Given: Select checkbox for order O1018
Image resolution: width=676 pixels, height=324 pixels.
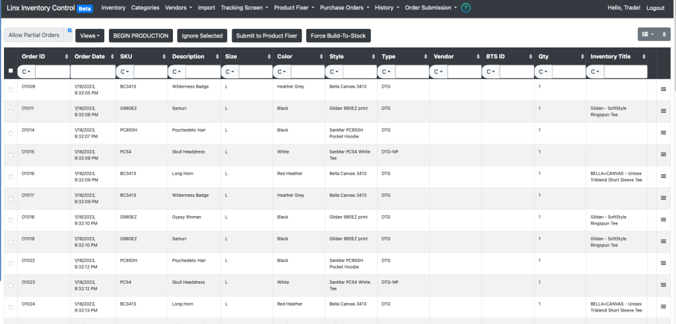Looking at the screenshot, I should tap(11, 220).
